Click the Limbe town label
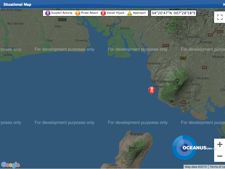Image resolution: width=225 pixels, height=169 pixels. pyautogui.click(x=180, y=106)
